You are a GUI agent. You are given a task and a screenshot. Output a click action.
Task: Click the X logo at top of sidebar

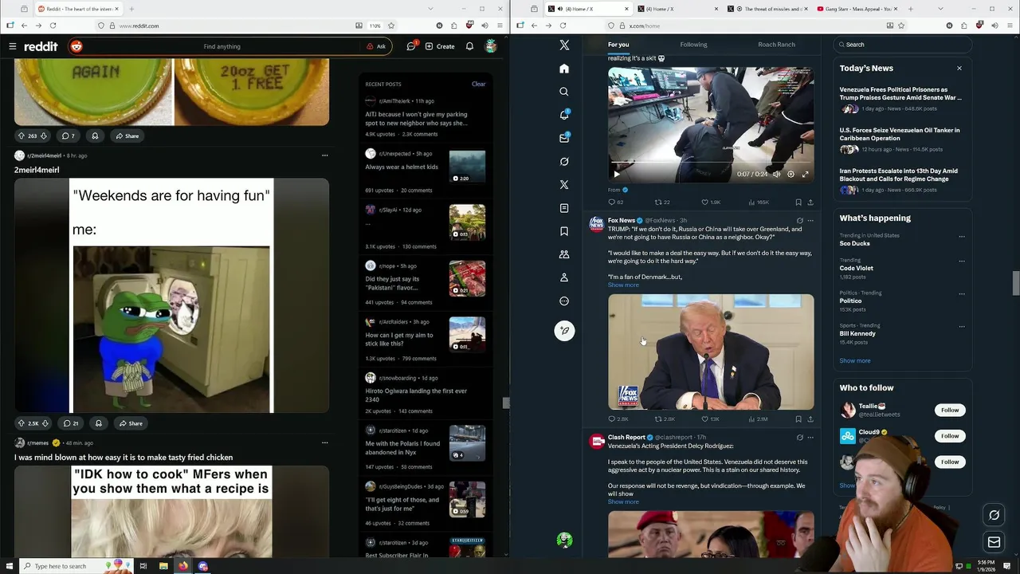click(x=564, y=45)
